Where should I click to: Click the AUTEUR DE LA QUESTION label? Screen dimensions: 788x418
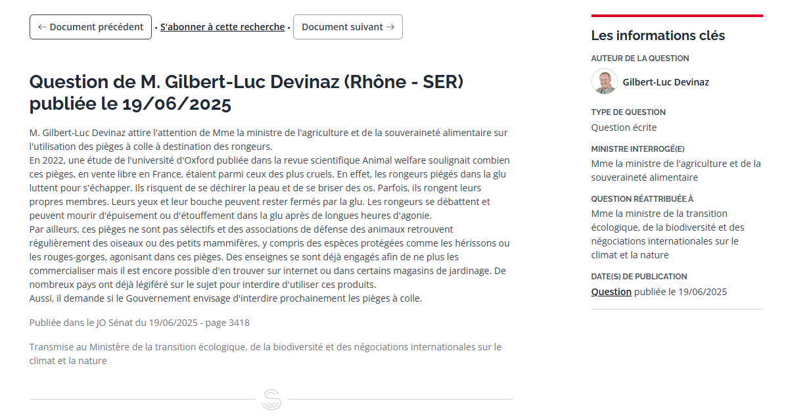(640, 58)
